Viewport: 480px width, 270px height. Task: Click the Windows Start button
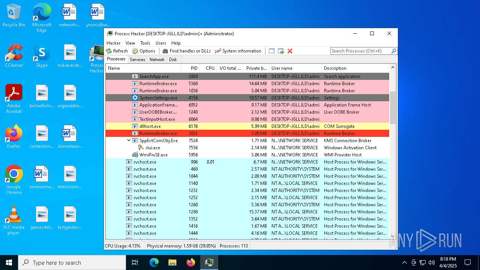click(9, 262)
